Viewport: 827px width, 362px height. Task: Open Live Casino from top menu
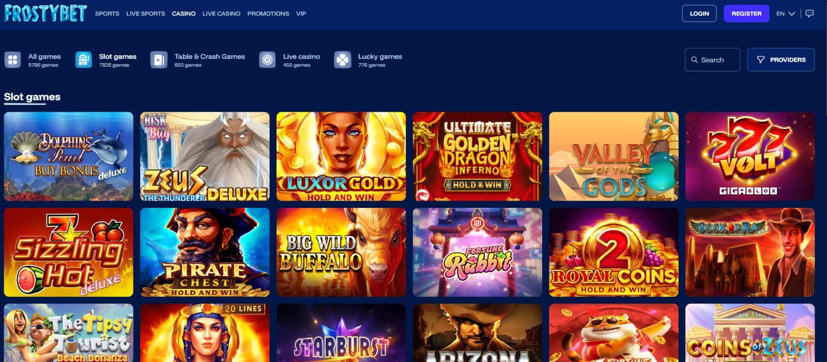[221, 14]
